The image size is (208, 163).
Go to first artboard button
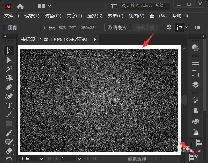point(50,158)
